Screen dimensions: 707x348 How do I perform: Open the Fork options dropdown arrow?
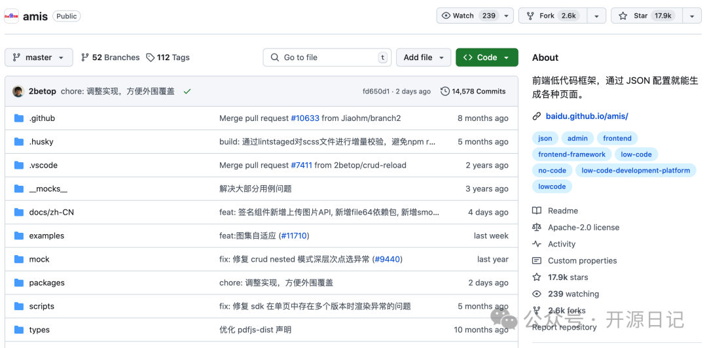click(596, 16)
